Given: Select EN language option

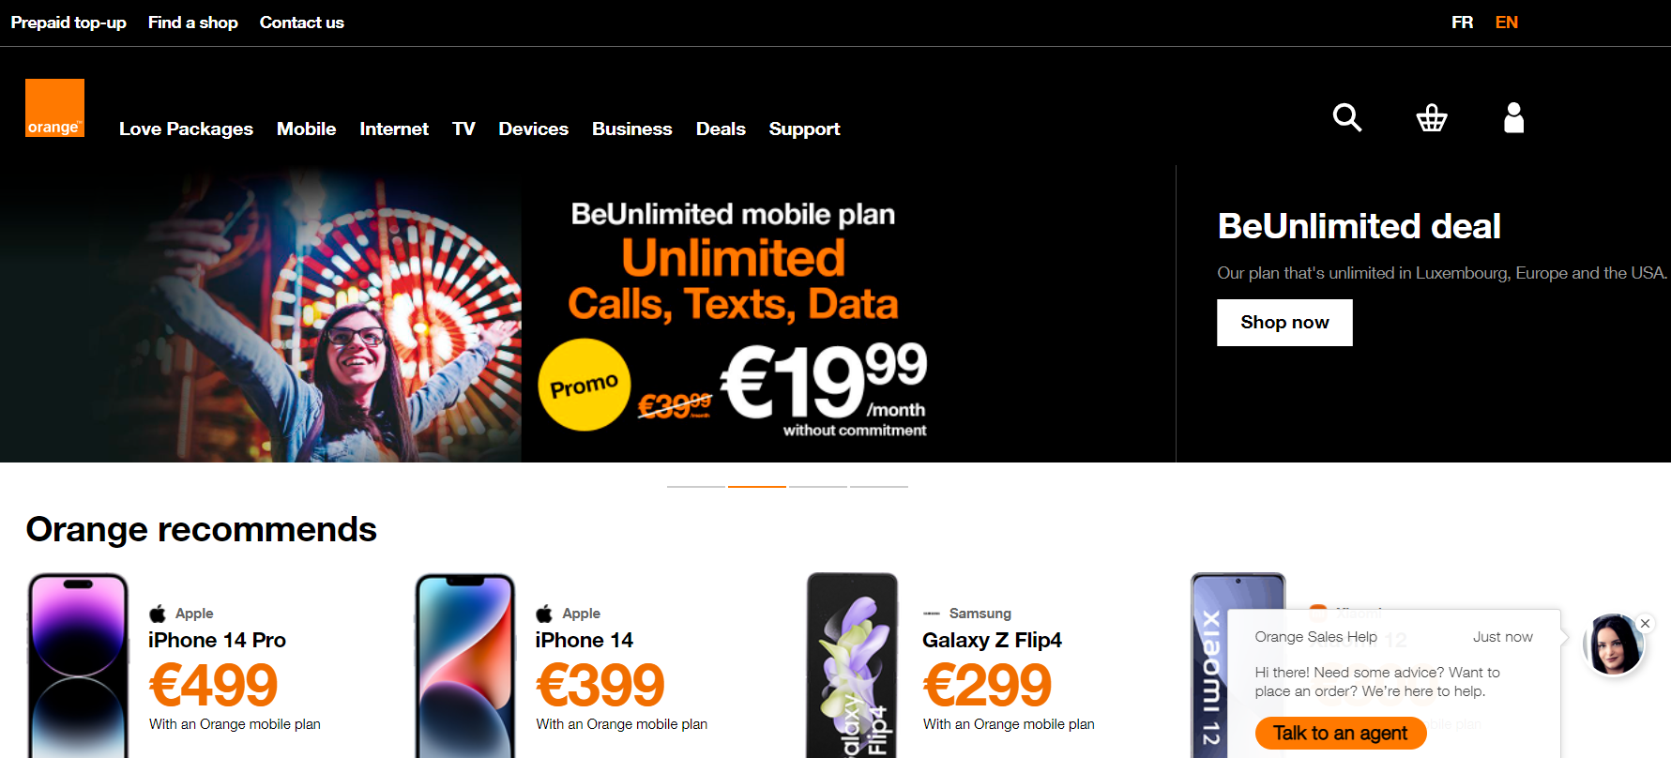Looking at the screenshot, I should click(1507, 23).
